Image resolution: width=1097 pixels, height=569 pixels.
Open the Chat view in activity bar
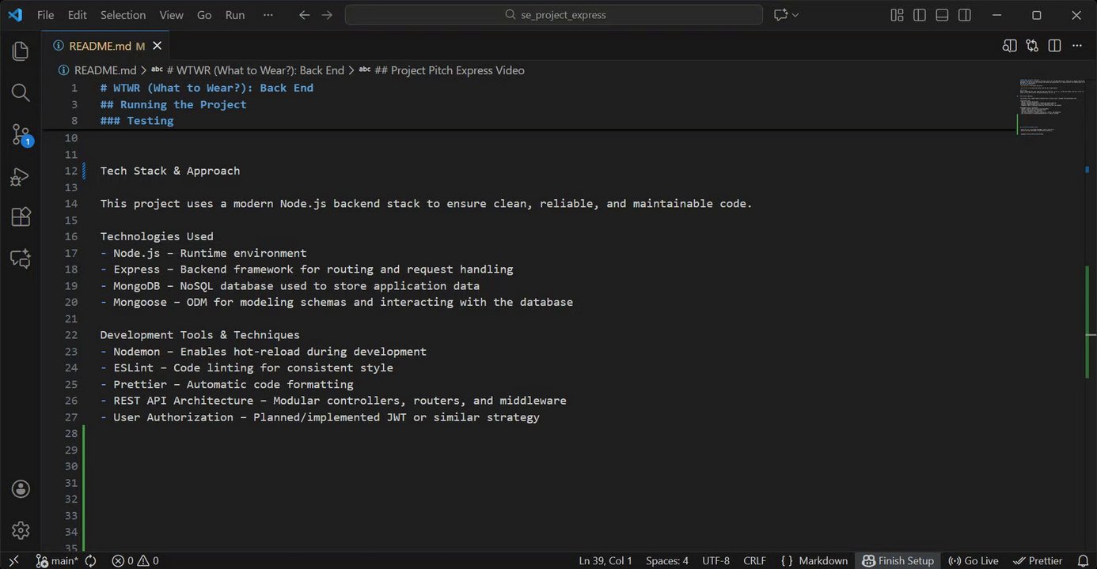click(21, 258)
